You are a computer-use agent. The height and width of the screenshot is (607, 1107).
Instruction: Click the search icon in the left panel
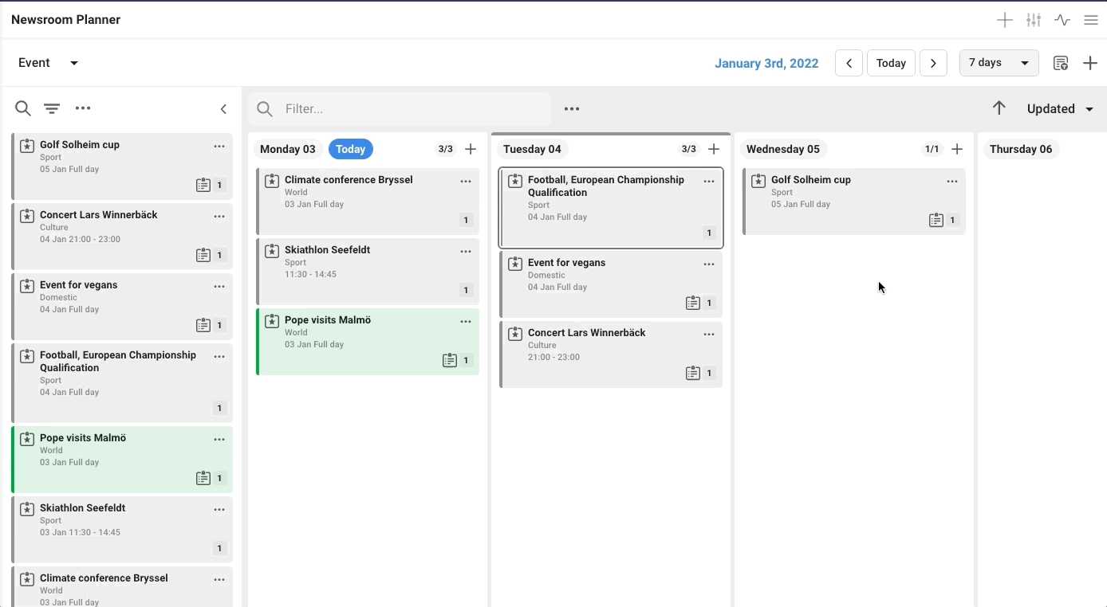pos(23,108)
